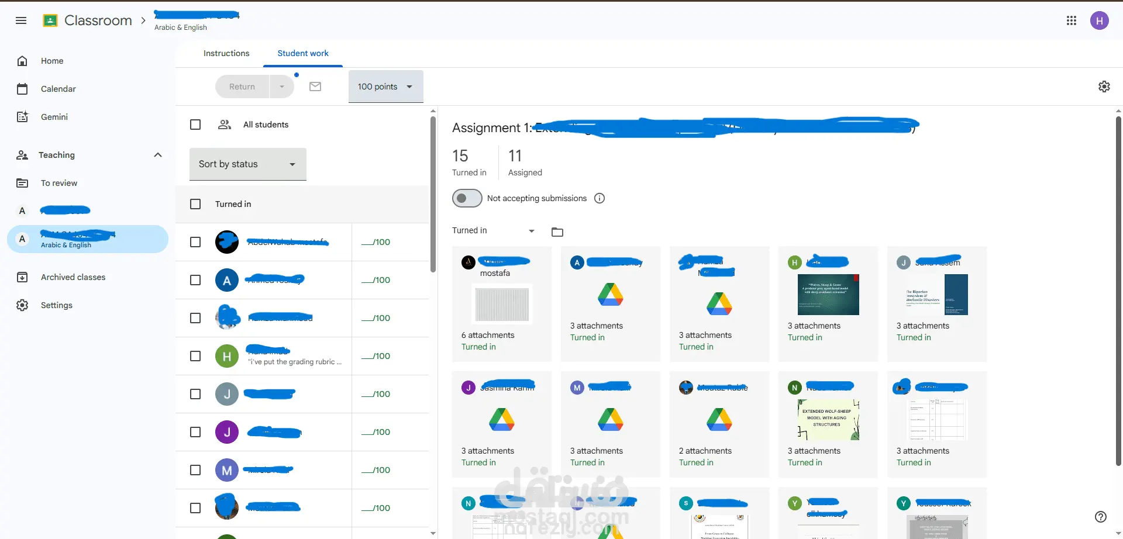
Task: Click the To review icon
Action: [22, 183]
